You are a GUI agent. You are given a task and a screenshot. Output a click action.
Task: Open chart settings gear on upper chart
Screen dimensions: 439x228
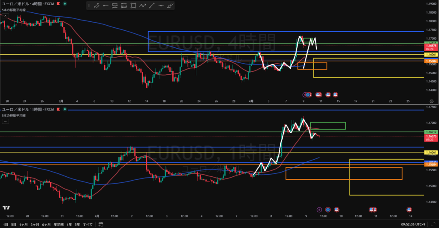click(431, 101)
